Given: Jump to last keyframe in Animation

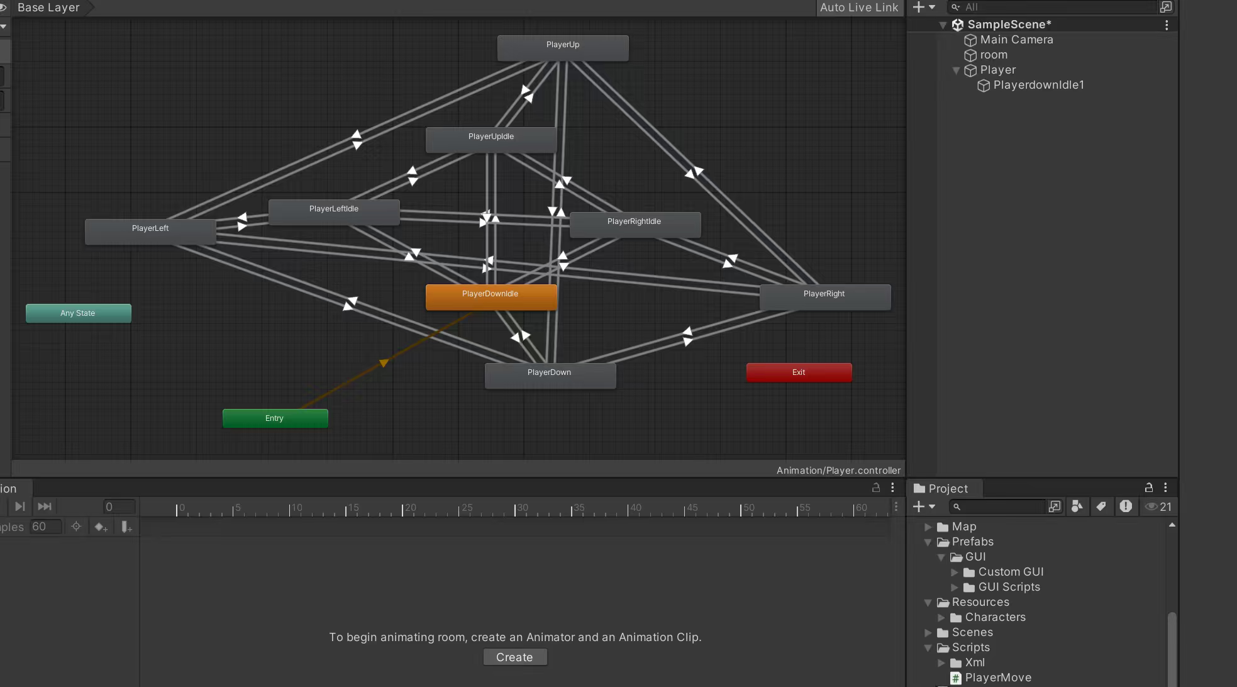Looking at the screenshot, I should 45,506.
